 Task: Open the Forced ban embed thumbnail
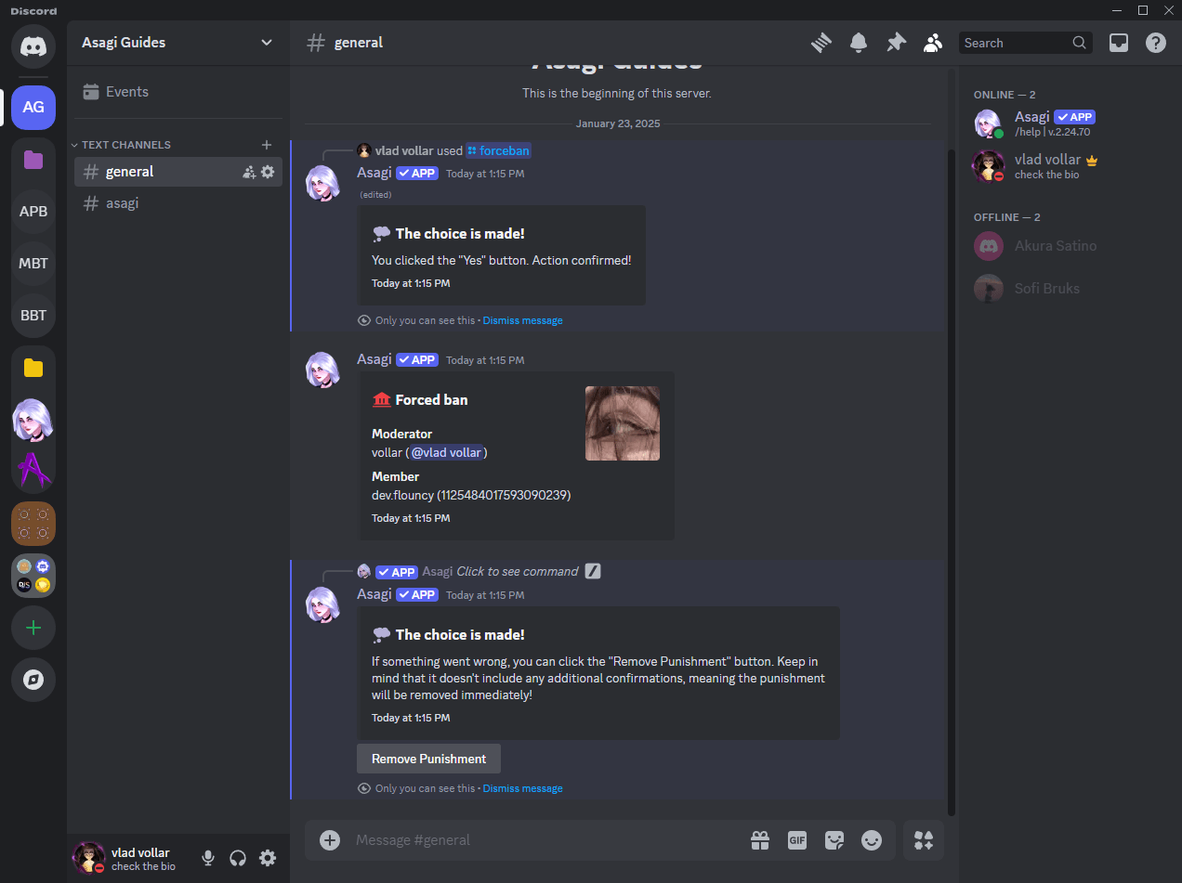(x=623, y=423)
